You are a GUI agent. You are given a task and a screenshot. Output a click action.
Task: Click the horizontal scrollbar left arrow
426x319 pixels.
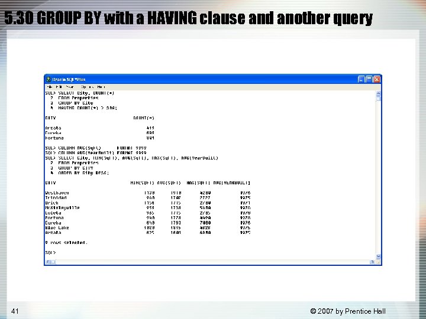(48, 262)
